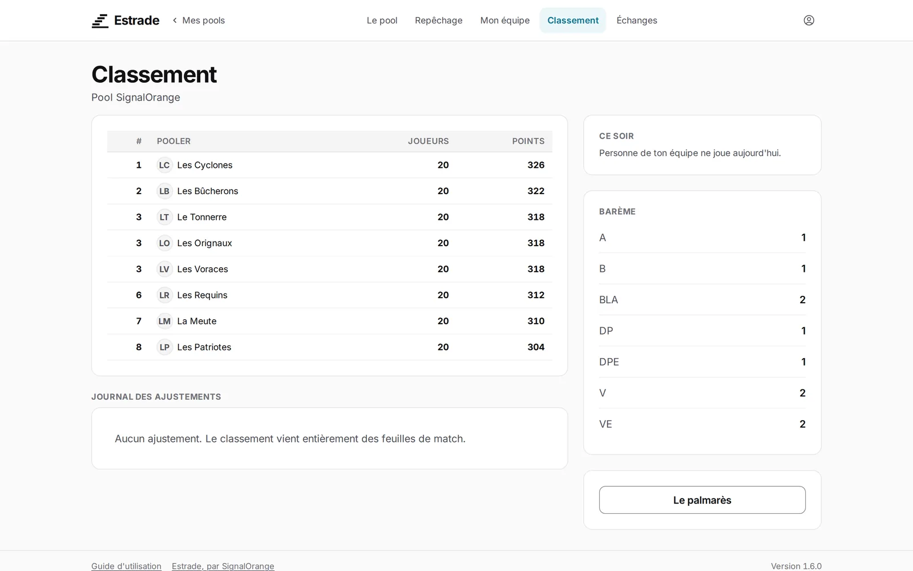913x571 pixels.
Task: Select the Les Cyclones team name
Action: (205, 165)
